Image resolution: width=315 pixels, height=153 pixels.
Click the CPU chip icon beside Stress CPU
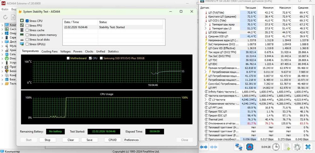tap(22, 21)
